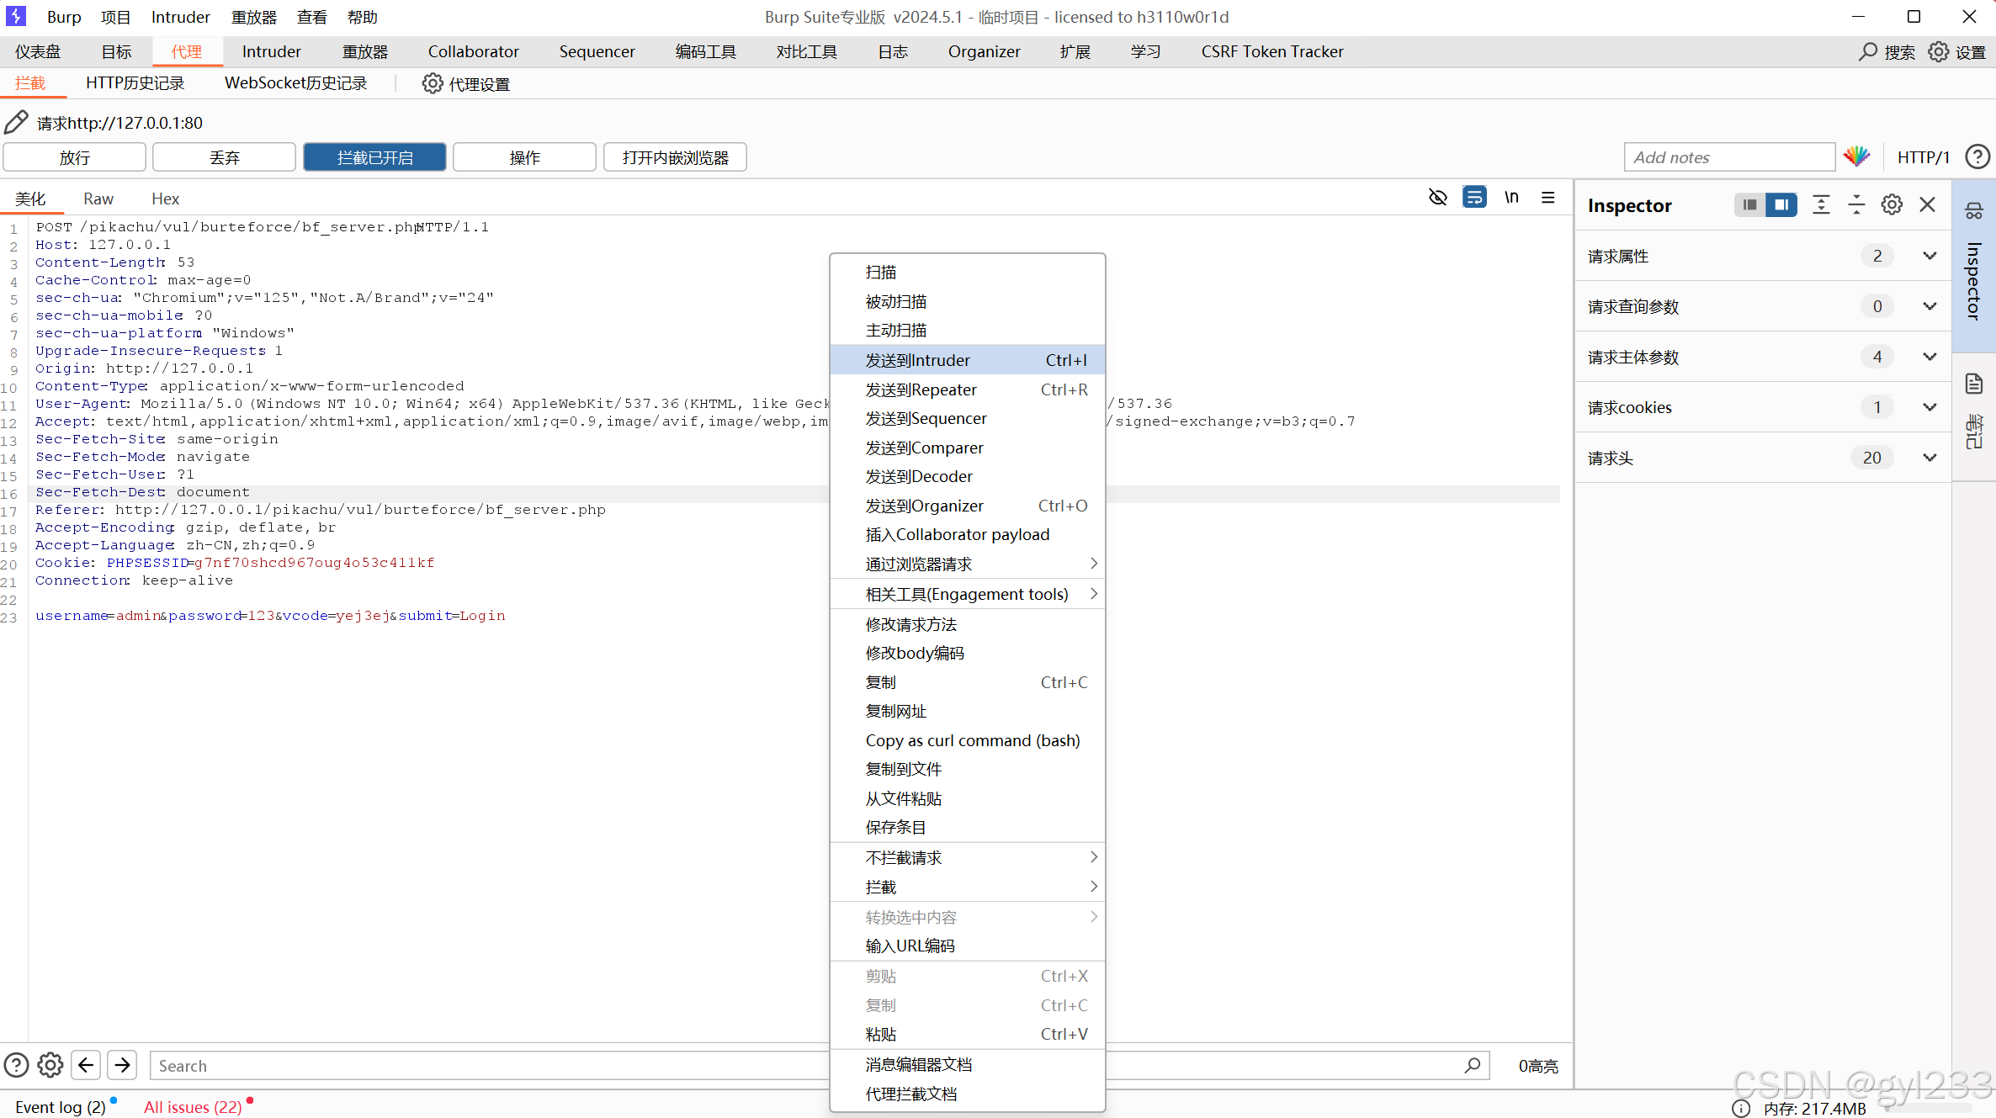Open proxy settings gear icon
The width and height of the screenshot is (1996, 1118).
(x=433, y=83)
